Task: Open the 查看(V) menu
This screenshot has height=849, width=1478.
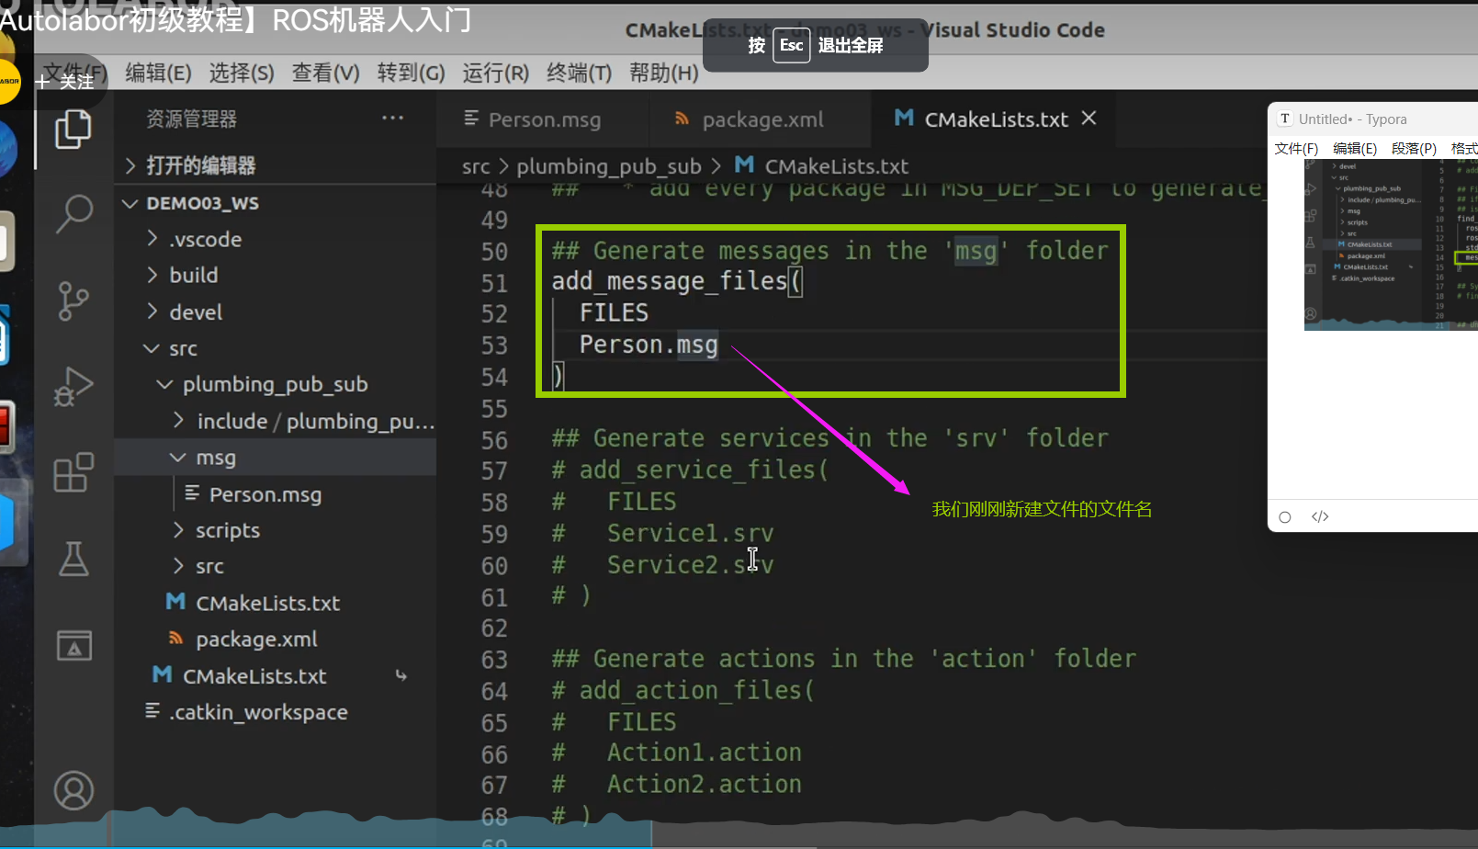Action: (x=325, y=73)
